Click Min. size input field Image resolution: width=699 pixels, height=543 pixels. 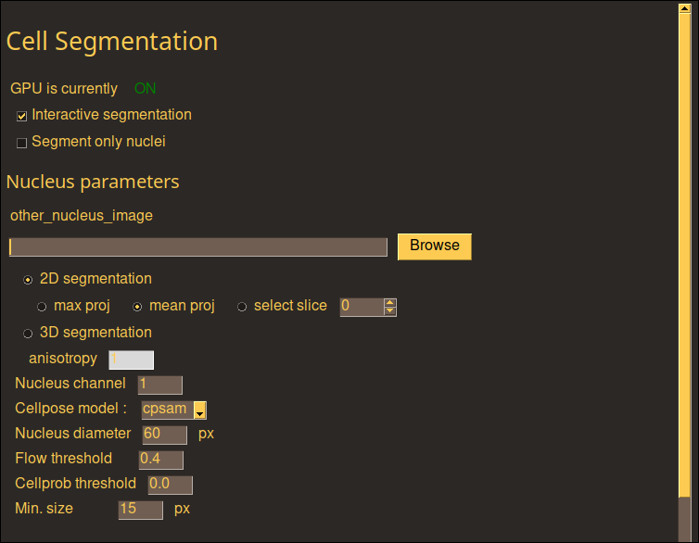click(140, 510)
